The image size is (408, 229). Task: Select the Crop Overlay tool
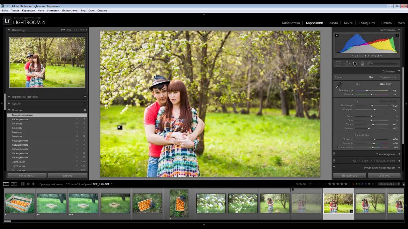339,64
